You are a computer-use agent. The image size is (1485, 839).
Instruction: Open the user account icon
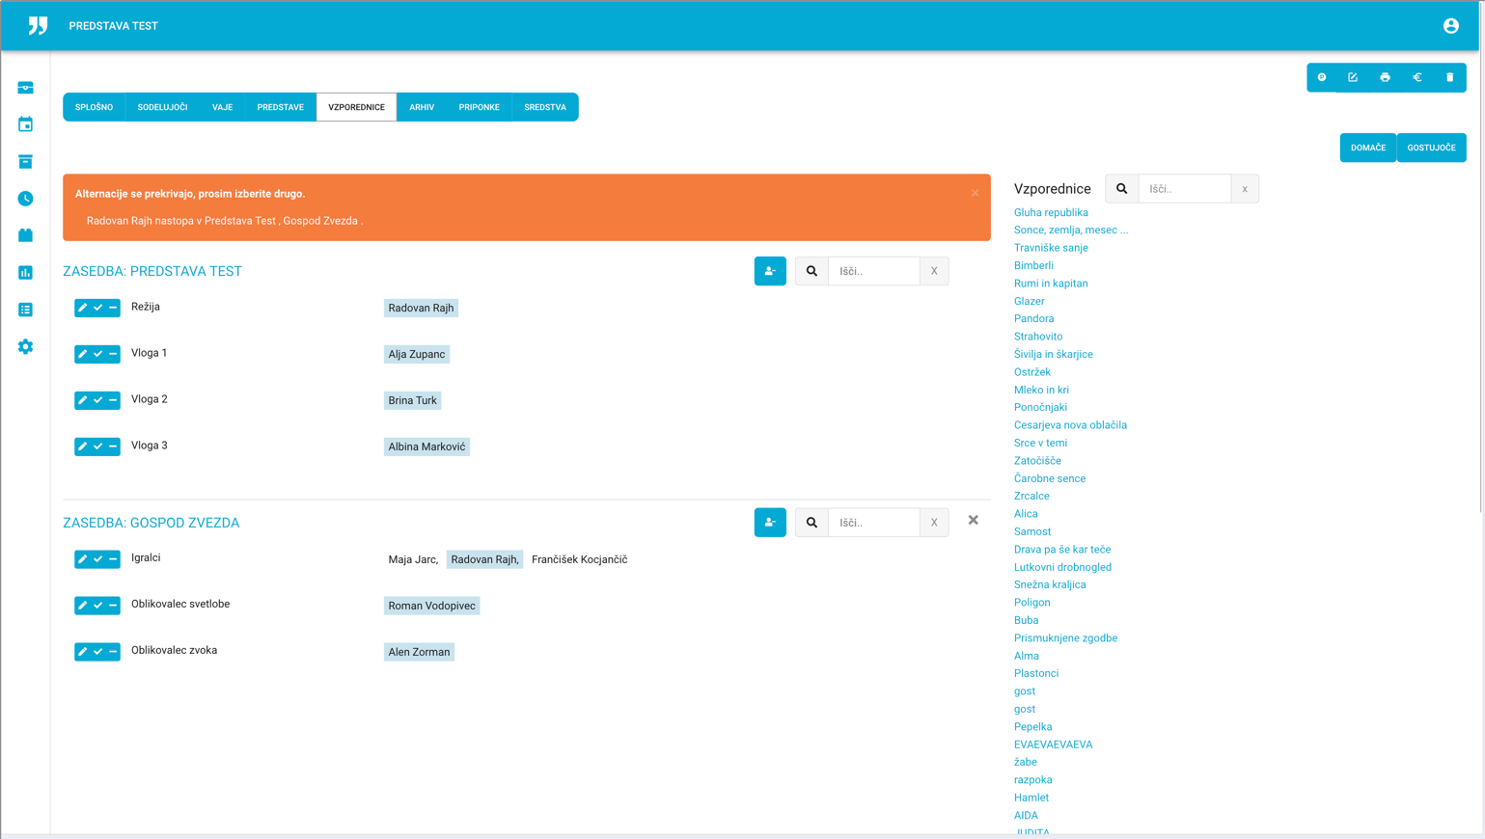click(1450, 26)
